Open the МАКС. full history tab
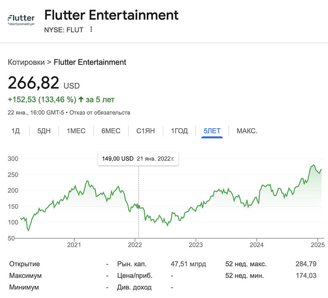 (x=247, y=131)
